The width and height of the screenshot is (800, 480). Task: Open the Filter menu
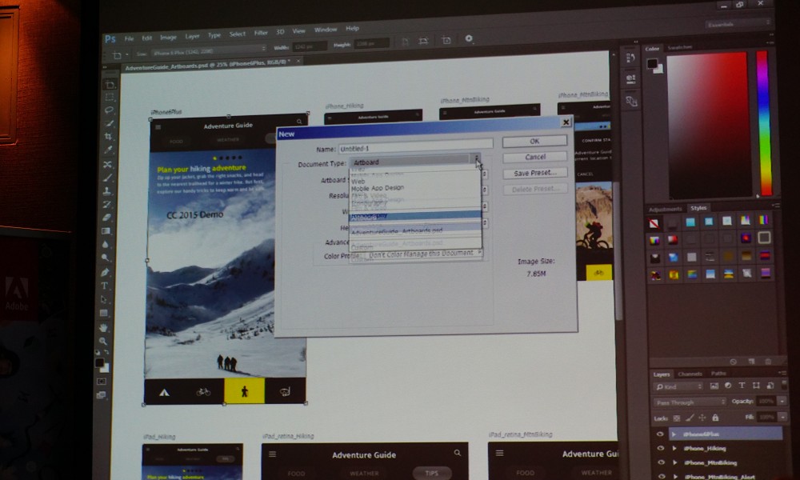point(261,34)
